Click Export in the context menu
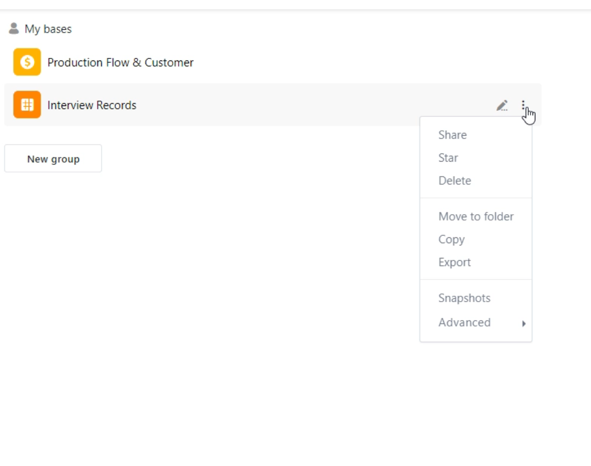 [455, 262]
